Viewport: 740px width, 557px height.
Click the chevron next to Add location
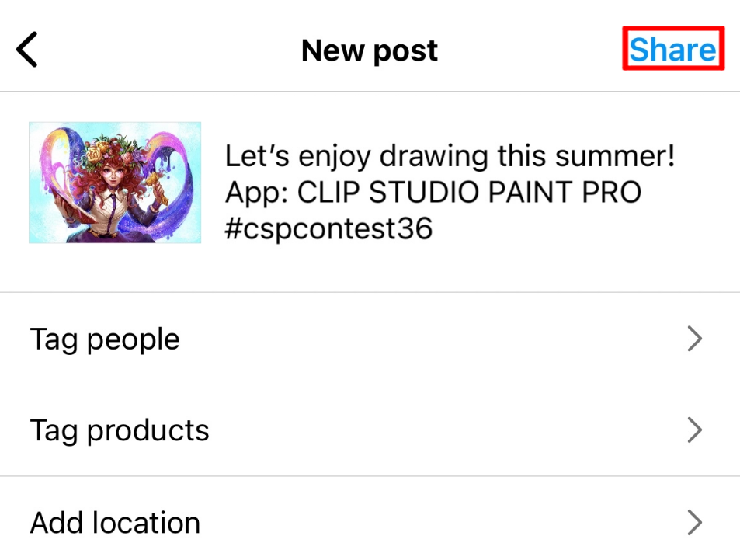click(695, 522)
